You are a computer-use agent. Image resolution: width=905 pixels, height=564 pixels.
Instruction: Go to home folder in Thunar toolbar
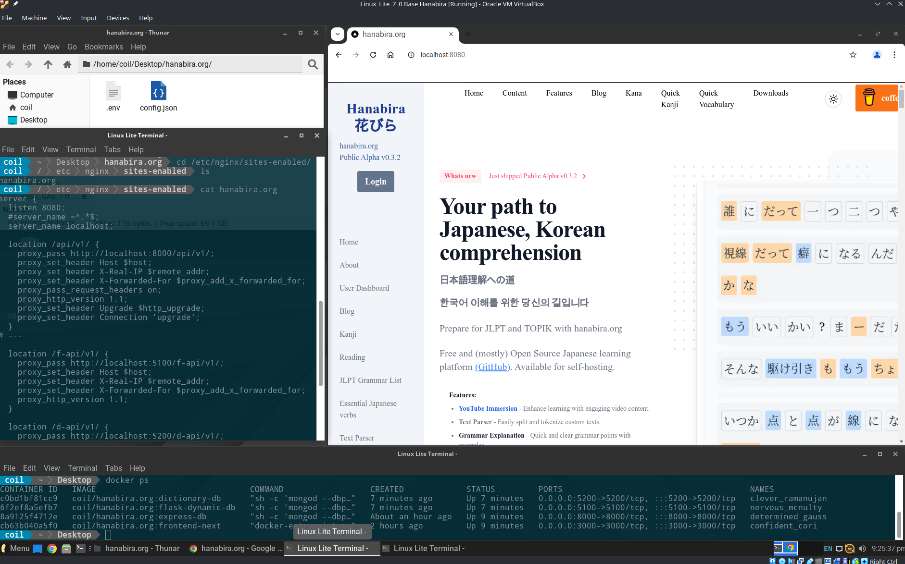coord(67,64)
